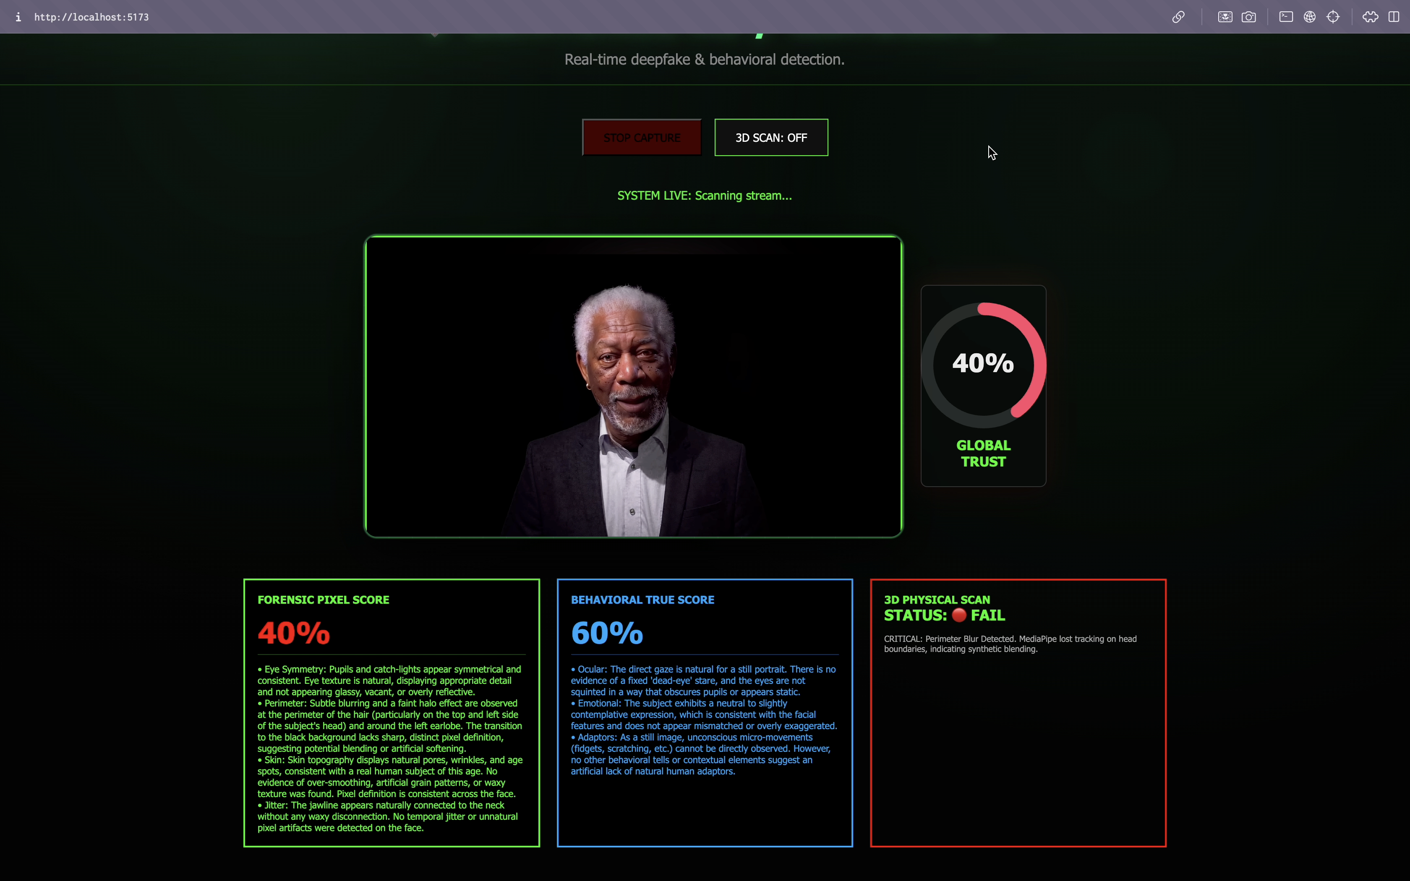1410x881 pixels.
Task: Open the extensions puzzle piece icon
Action: tap(1371, 17)
